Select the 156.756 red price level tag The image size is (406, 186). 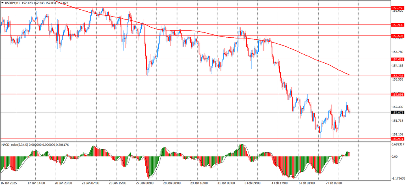397,8
